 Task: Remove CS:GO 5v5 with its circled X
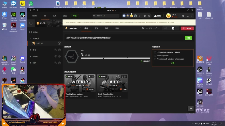point(59,43)
